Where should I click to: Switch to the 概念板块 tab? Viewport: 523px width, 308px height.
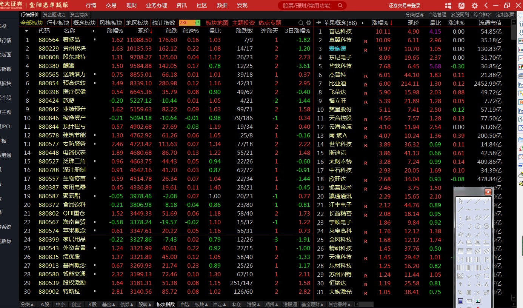85,23
